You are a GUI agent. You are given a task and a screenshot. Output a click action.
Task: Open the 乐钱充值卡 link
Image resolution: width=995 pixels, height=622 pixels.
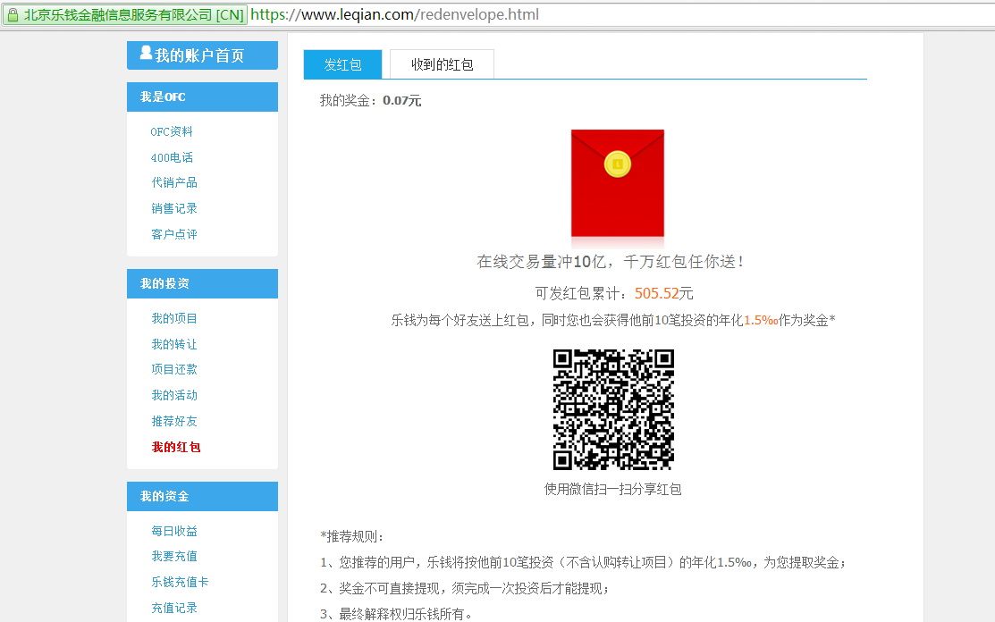point(181,582)
